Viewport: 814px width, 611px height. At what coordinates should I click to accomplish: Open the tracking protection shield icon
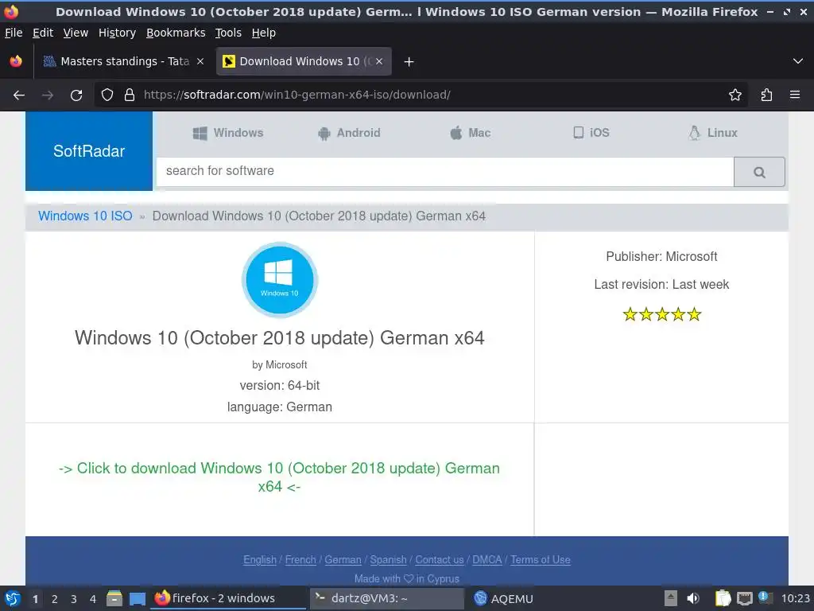tap(107, 95)
